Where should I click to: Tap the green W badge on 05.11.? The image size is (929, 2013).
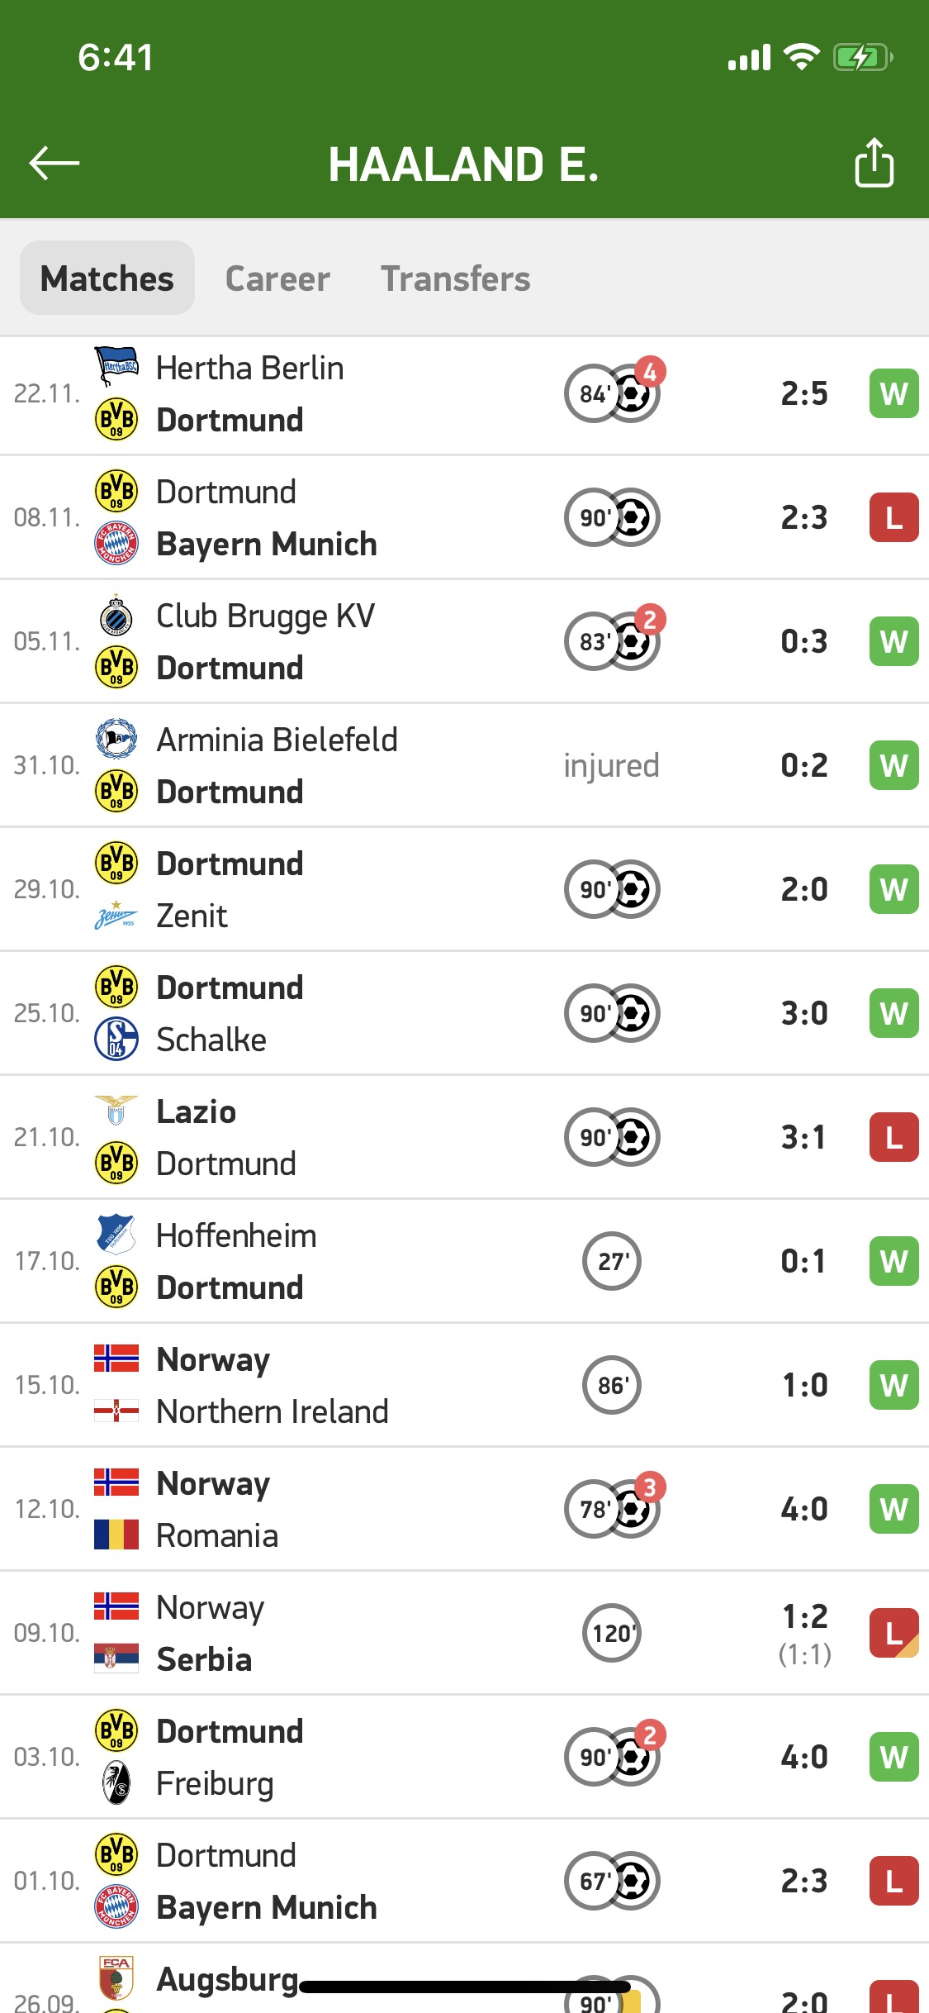click(x=893, y=642)
